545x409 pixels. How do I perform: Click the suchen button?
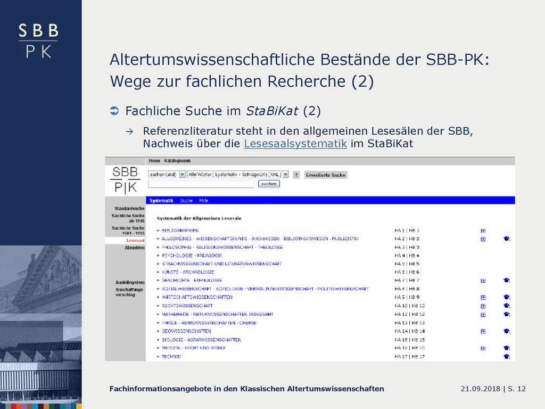coord(269,184)
